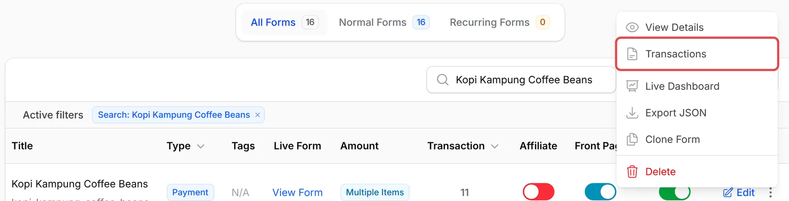Click the Transactions document icon
The image size is (789, 201).
[x=632, y=54]
